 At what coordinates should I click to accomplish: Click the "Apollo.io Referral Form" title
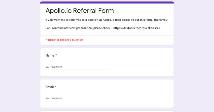(x=79, y=11)
